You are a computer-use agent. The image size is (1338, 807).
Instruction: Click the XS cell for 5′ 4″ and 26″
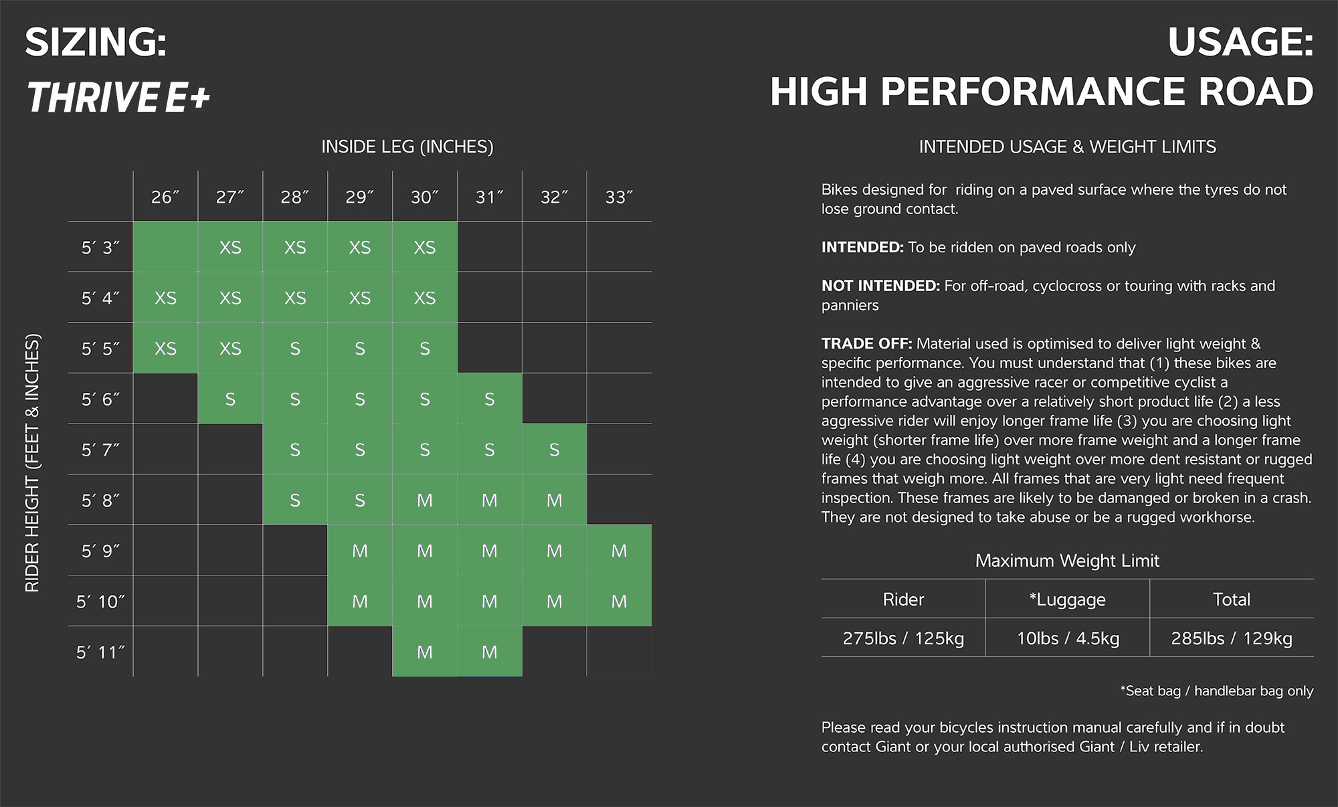pyautogui.click(x=165, y=298)
